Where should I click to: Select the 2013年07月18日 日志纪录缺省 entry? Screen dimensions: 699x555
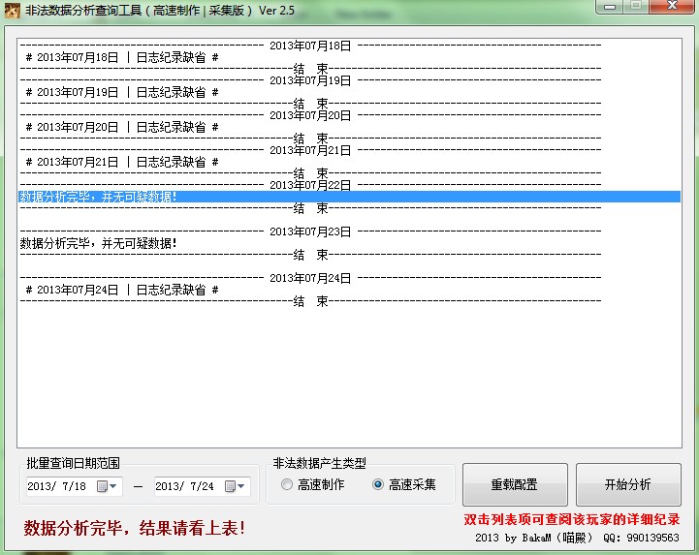click(x=122, y=57)
